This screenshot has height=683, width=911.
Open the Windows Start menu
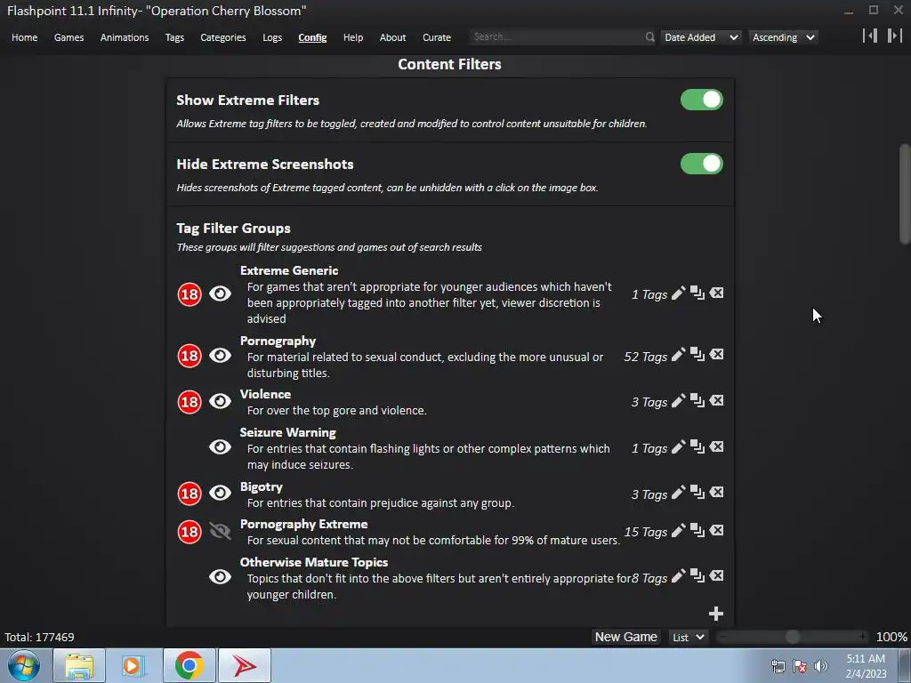pyautogui.click(x=24, y=665)
